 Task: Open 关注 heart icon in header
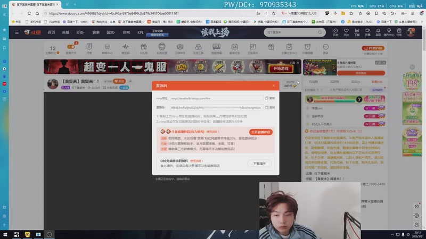[x=346, y=32]
